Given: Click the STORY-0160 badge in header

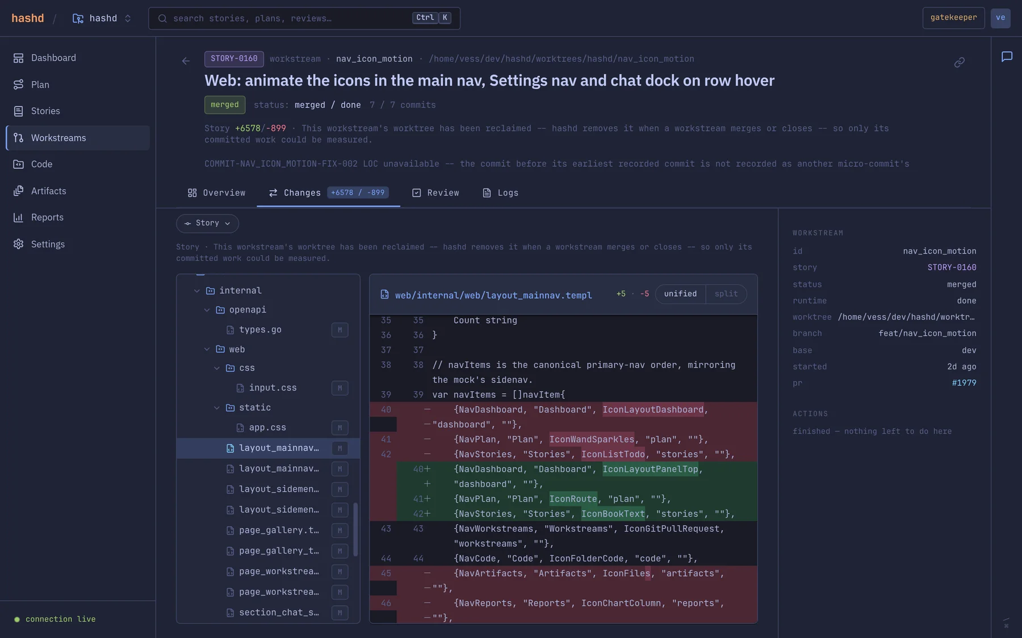Looking at the screenshot, I should point(234,59).
